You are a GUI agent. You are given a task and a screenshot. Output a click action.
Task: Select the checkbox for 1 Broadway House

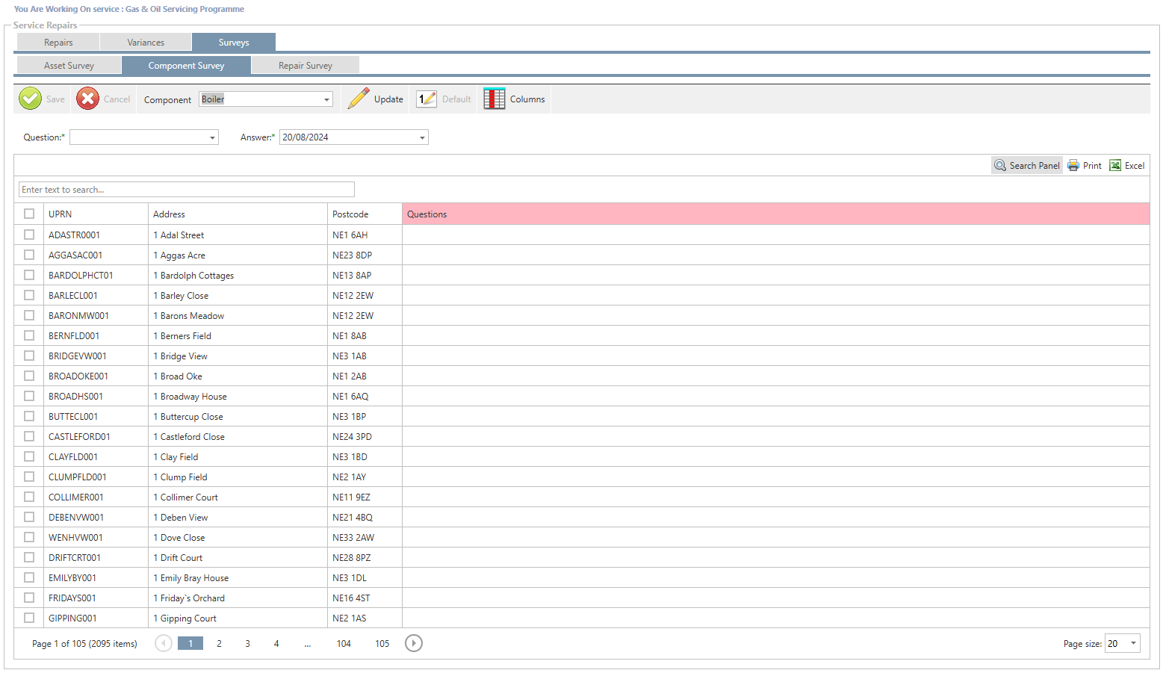pyautogui.click(x=29, y=396)
